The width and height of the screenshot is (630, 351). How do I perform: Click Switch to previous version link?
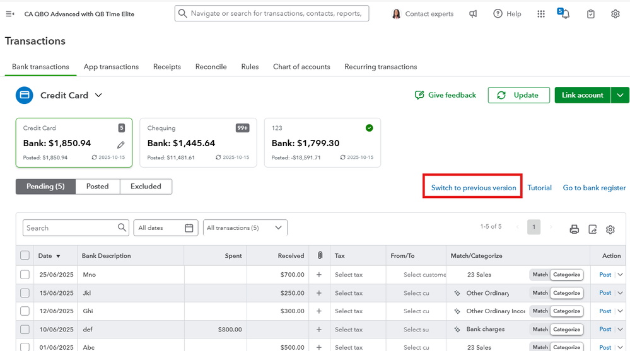click(x=473, y=188)
